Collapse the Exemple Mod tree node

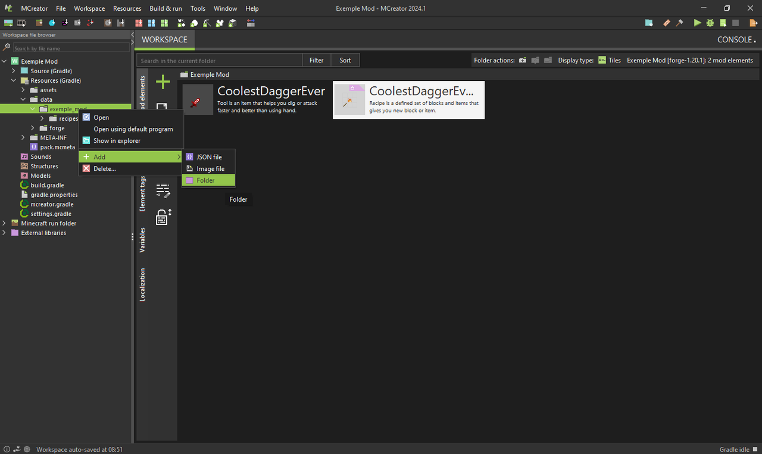(x=4, y=61)
